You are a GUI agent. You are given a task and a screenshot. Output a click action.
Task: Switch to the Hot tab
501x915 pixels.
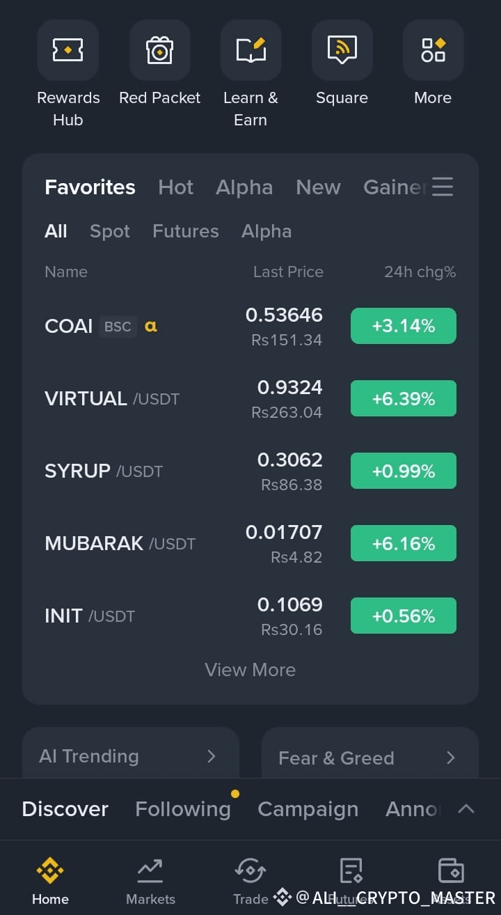(x=176, y=187)
